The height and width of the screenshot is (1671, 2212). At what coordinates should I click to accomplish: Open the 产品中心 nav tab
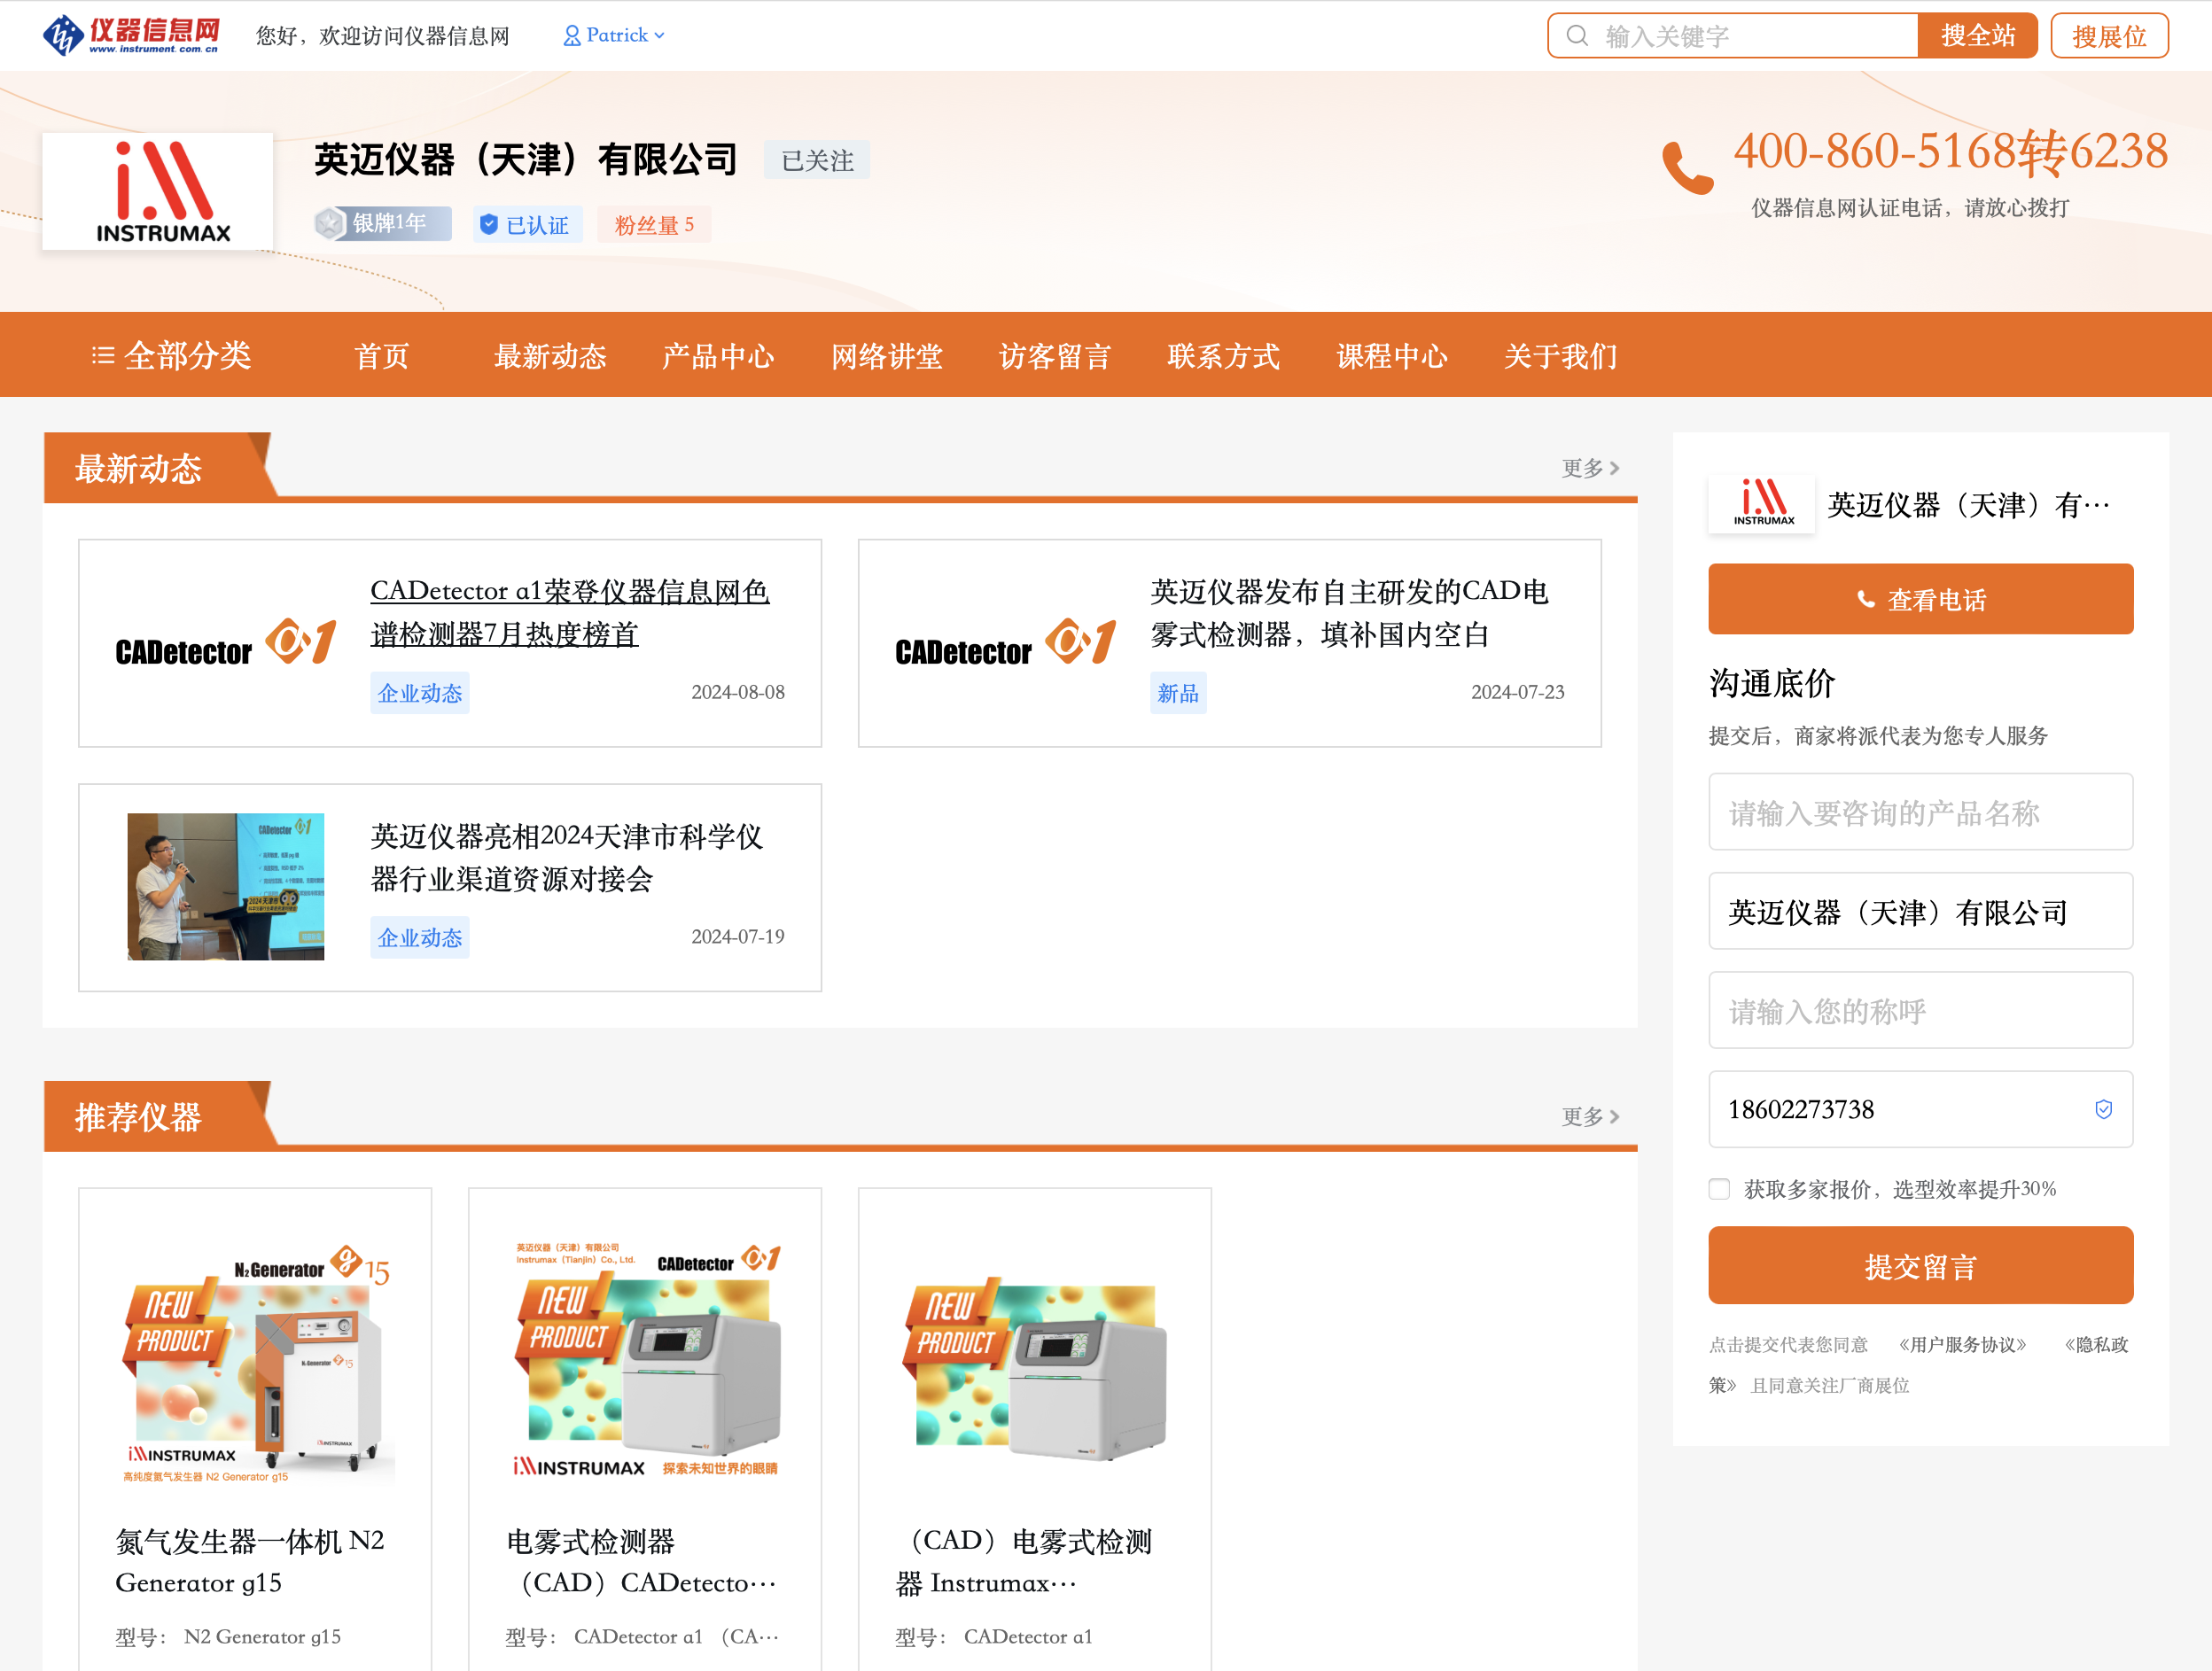(x=718, y=356)
